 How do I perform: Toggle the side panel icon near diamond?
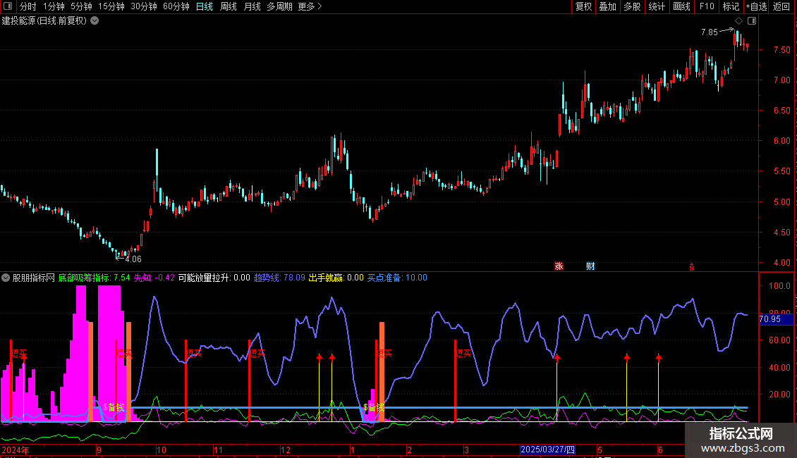752,21
